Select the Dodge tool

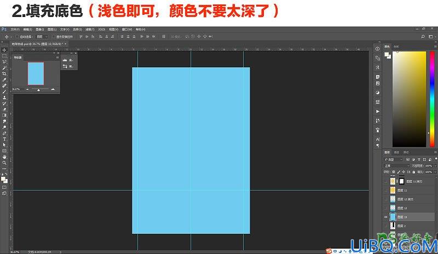click(x=4, y=127)
